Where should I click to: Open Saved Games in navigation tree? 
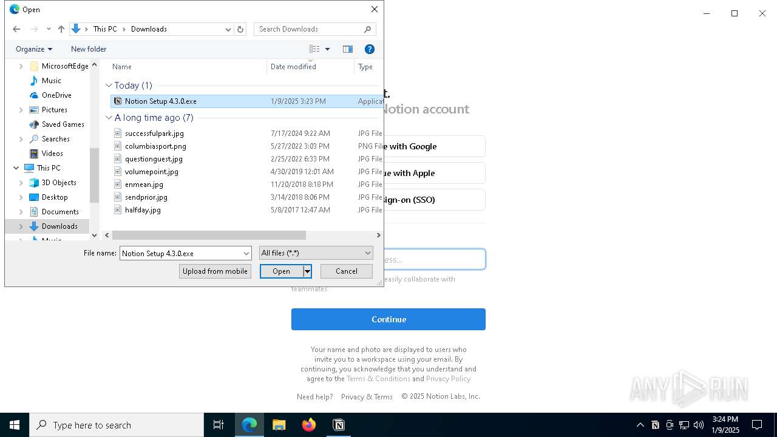tap(63, 124)
